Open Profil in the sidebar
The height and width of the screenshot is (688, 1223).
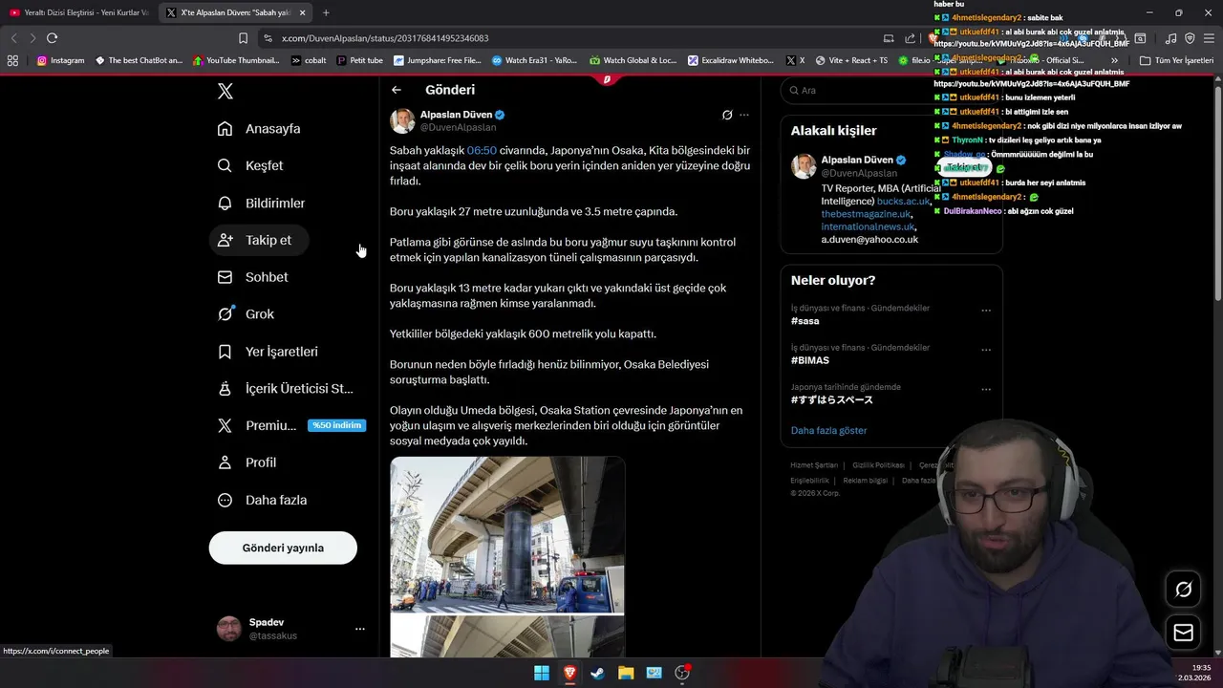(247, 462)
